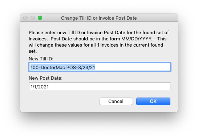This screenshot has width=198, height=139.
Task: Place cursor on '1/1/2021' date value
Action: point(40,87)
